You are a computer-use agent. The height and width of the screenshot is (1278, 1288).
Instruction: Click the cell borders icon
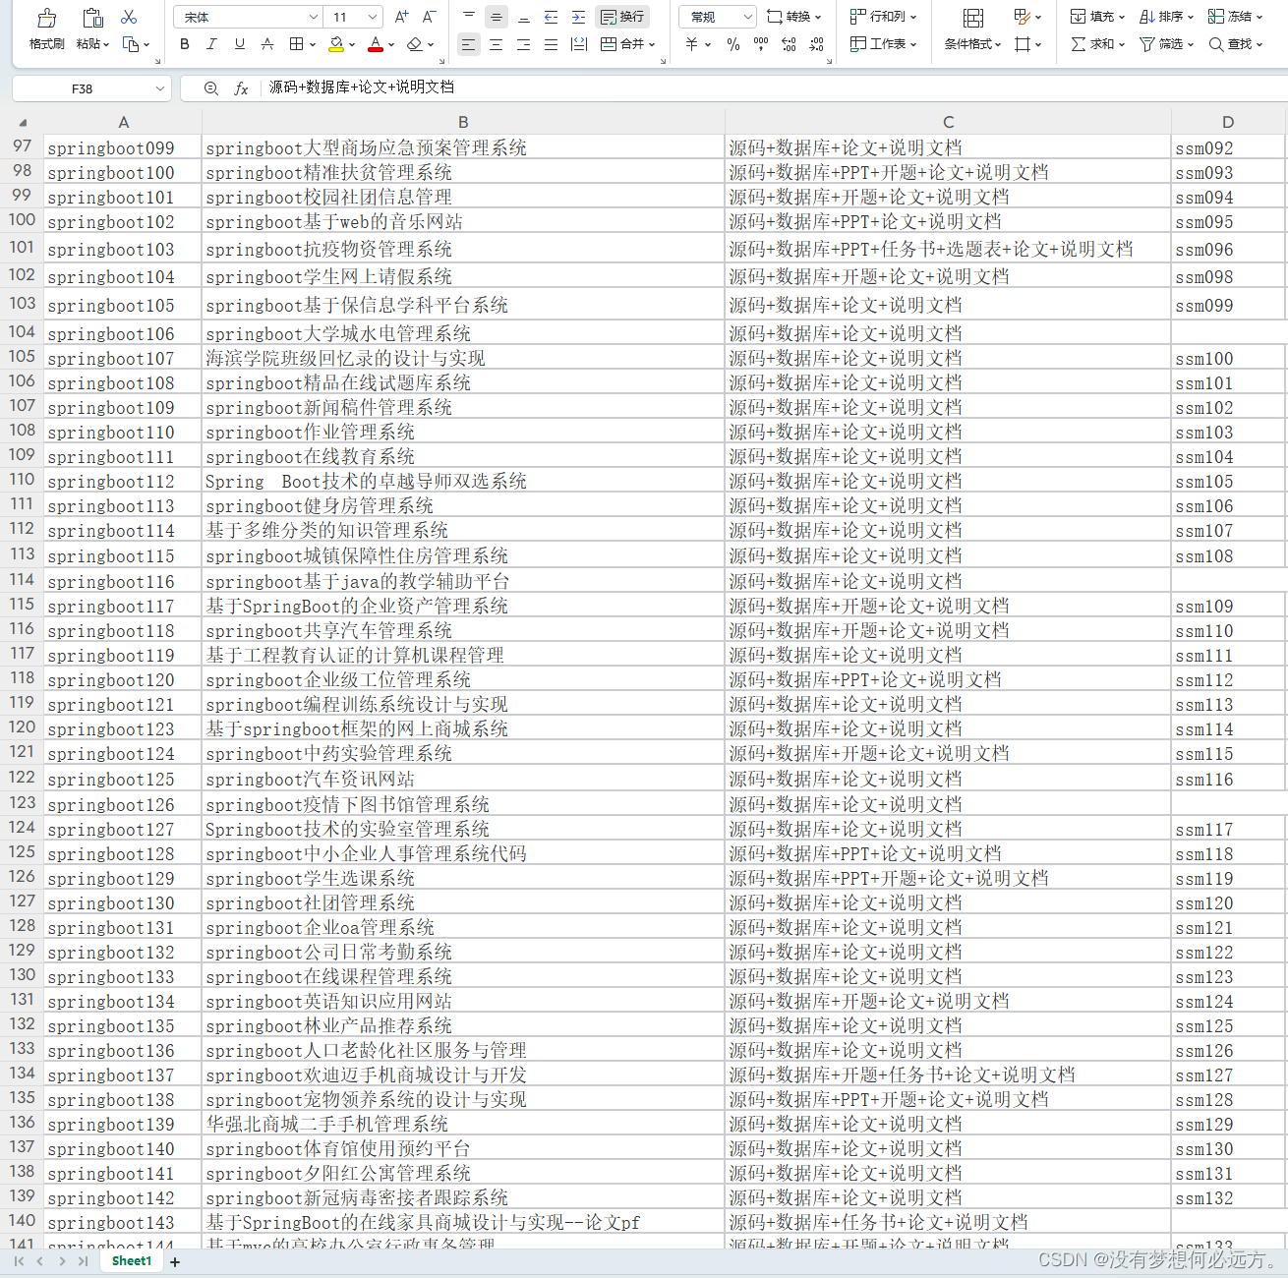pyautogui.click(x=296, y=44)
